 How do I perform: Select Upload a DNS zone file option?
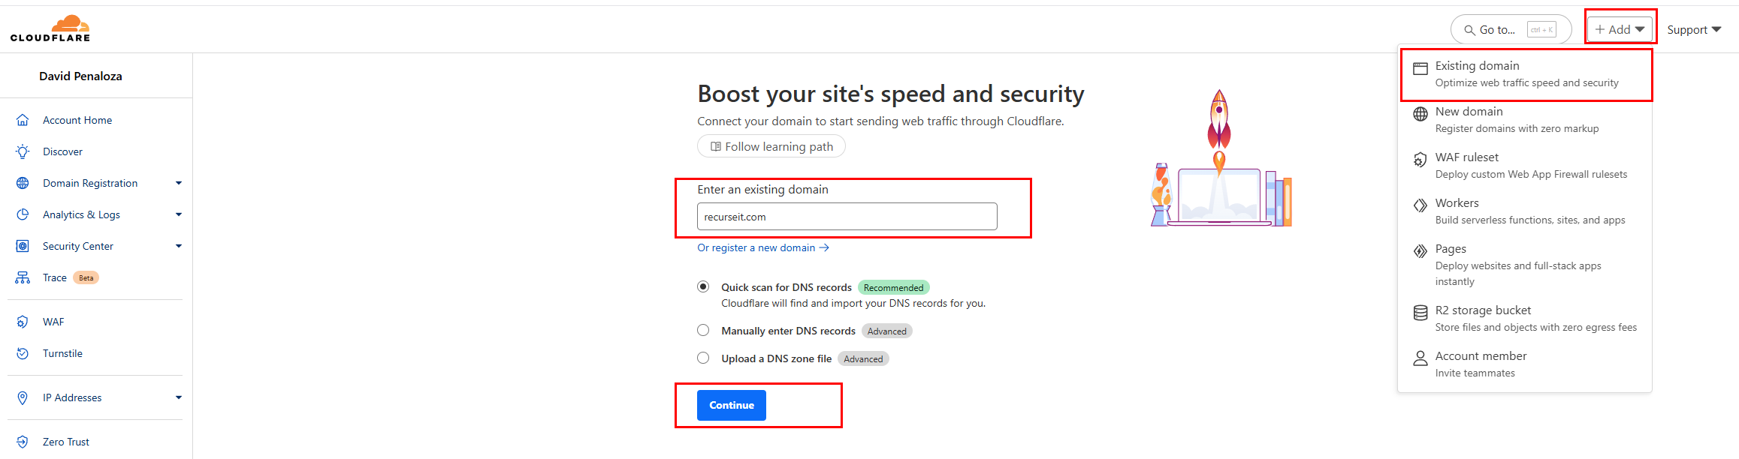point(703,358)
